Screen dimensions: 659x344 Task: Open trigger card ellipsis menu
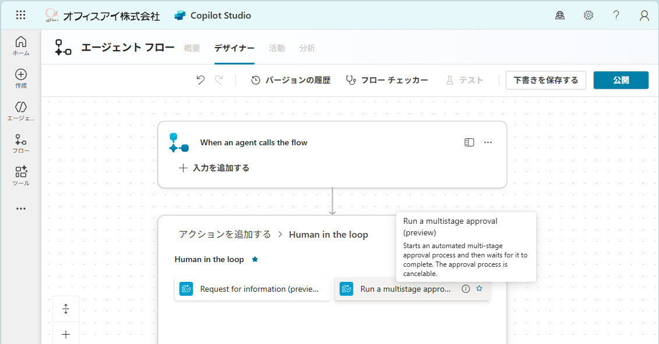click(x=488, y=142)
